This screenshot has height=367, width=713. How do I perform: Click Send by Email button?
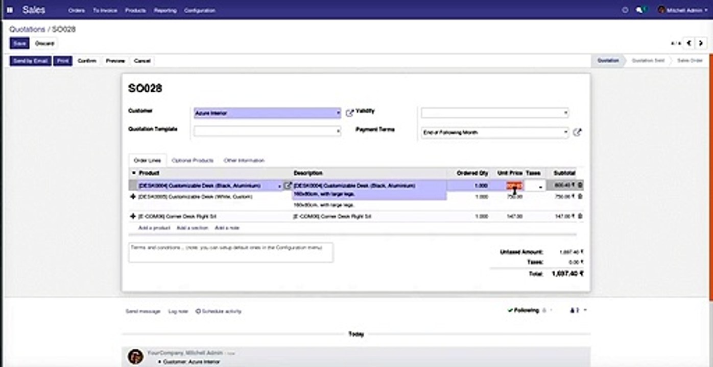click(31, 61)
